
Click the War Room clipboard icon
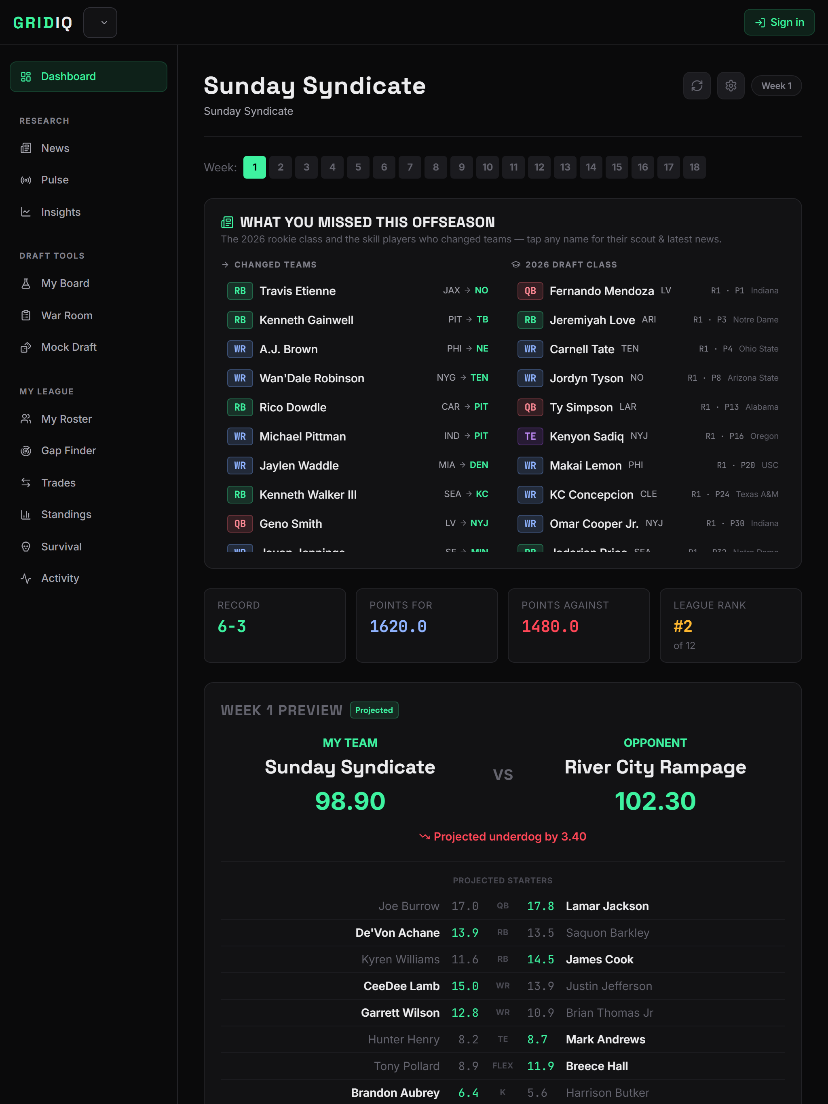click(x=26, y=316)
